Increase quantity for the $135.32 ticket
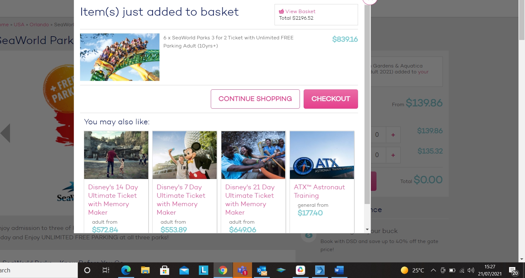This screenshot has width=525, height=278. [393, 155]
